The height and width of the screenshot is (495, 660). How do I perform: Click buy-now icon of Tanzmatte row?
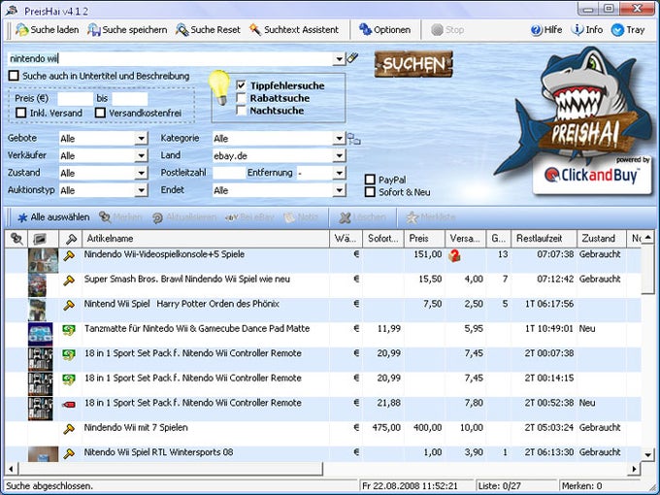pyautogui.click(x=69, y=330)
